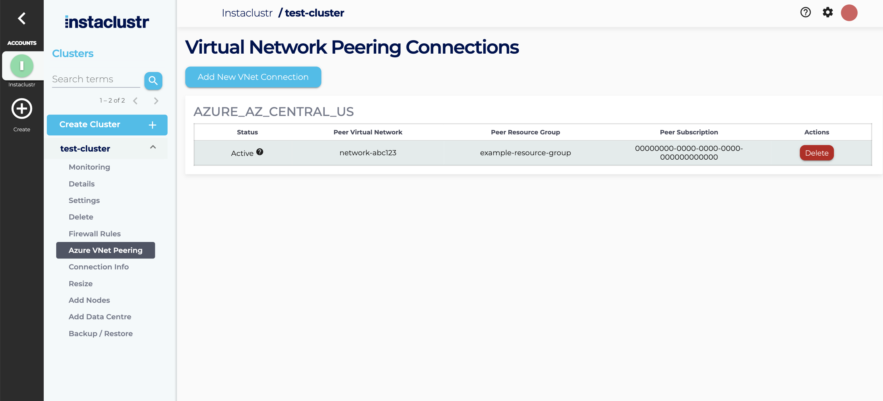
Task: Select the green Instaclustr account icon
Action: pos(22,66)
